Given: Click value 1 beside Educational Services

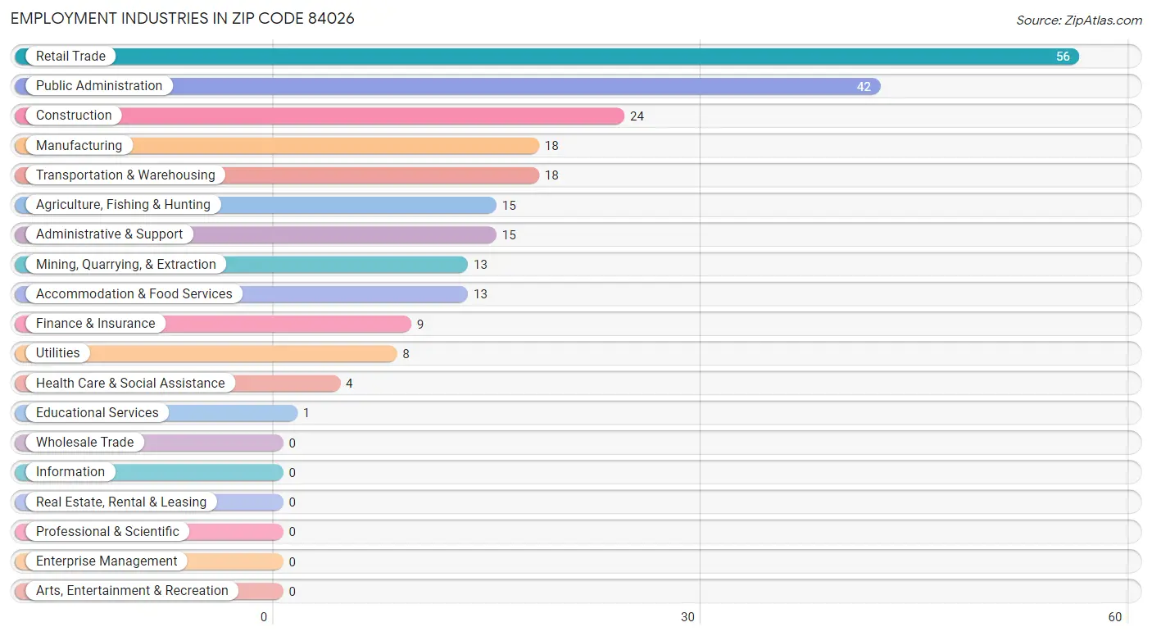Looking at the screenshot, I should (306, 413).
